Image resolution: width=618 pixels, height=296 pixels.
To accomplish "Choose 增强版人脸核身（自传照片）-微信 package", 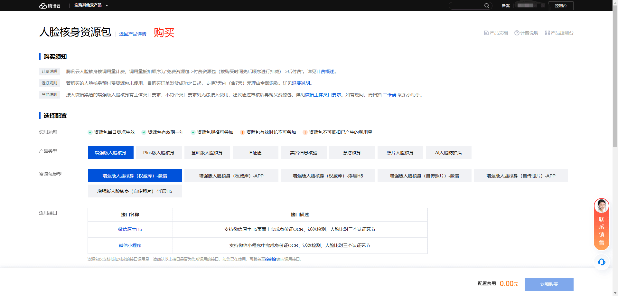I will [x=424, y=176].
